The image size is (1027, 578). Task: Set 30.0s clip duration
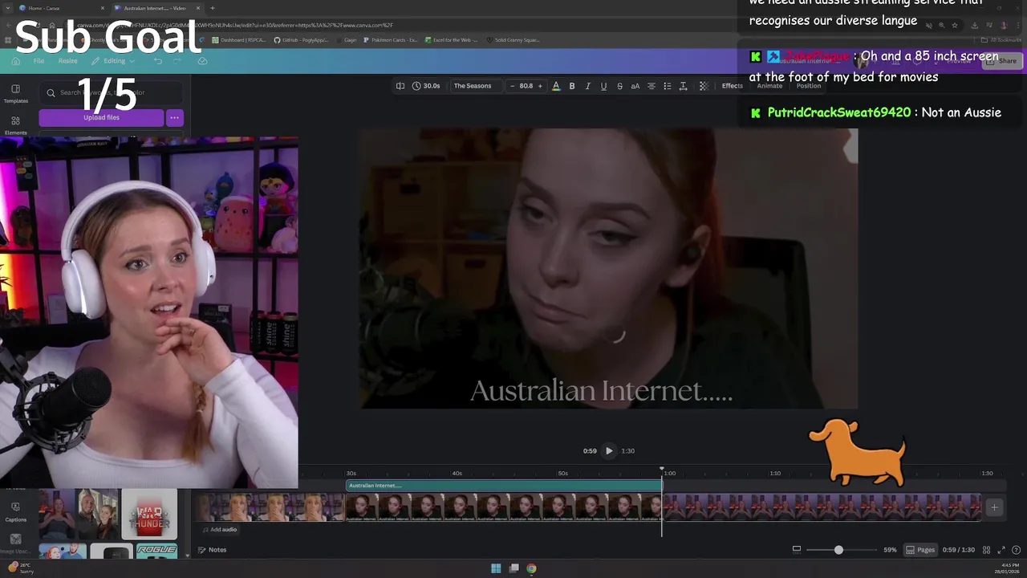[426, 86]
